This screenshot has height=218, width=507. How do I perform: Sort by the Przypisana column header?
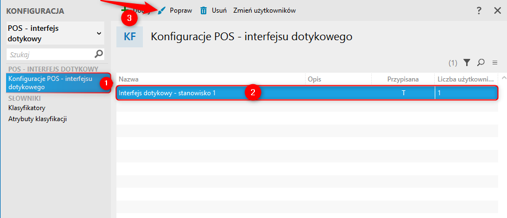pyautogui.click(x=403, y=79)
